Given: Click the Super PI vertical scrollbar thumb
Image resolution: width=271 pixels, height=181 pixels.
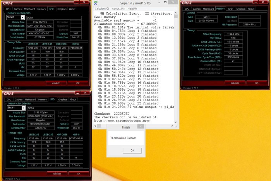Looking at the screenshot, I should (x=176, y=16).
